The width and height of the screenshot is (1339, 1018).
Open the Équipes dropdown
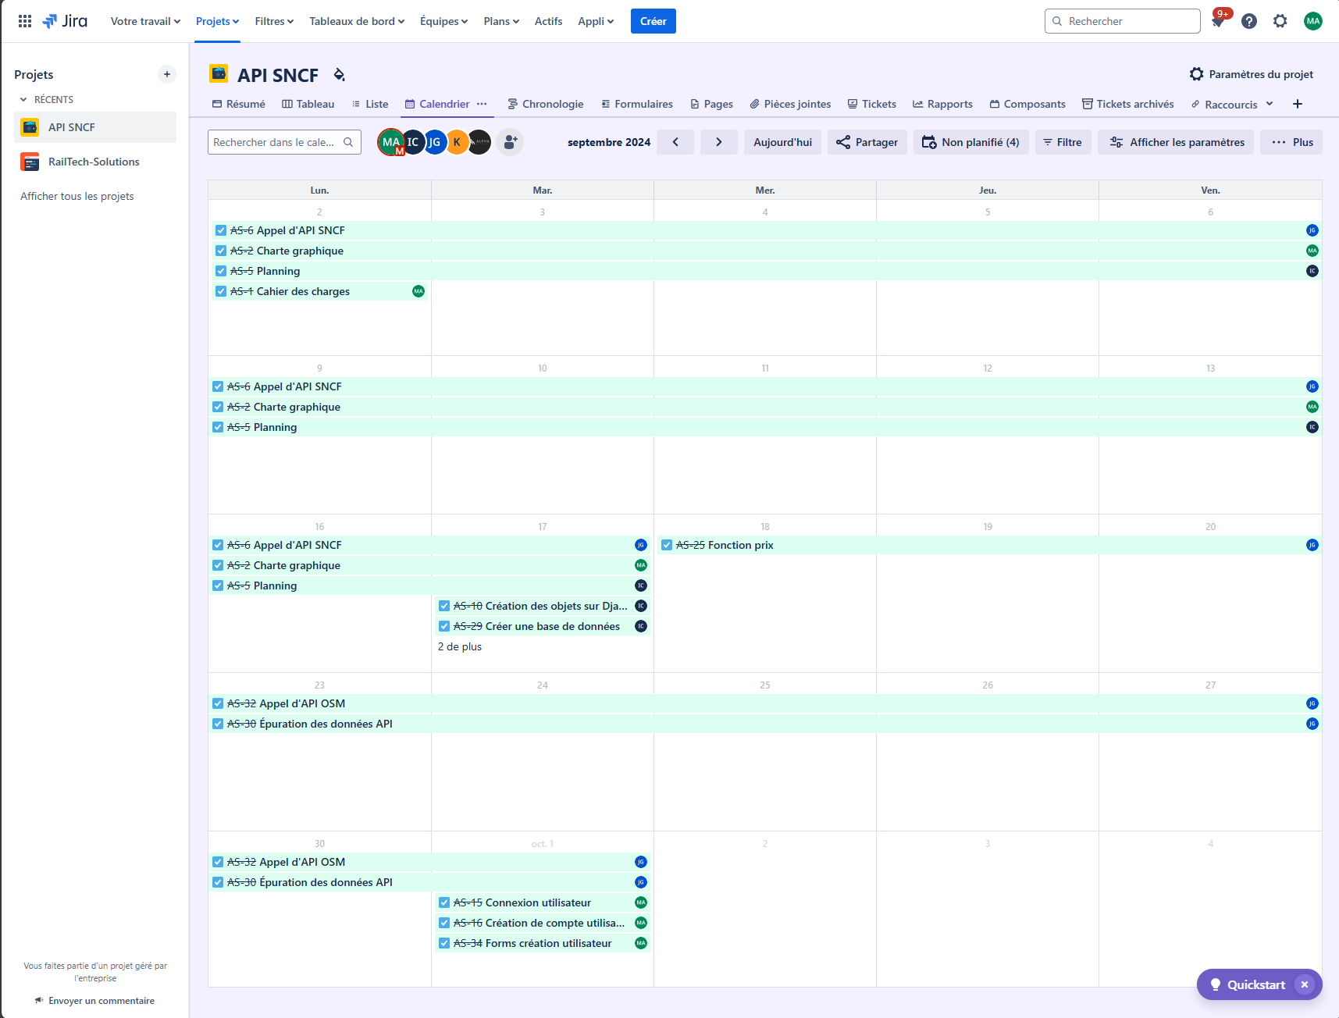click(443, 21)
